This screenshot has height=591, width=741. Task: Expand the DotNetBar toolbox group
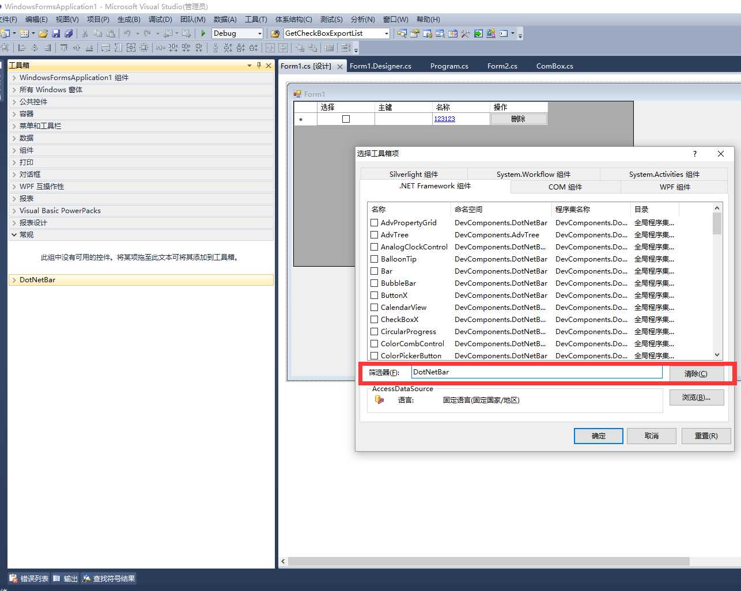pos(141,279)
